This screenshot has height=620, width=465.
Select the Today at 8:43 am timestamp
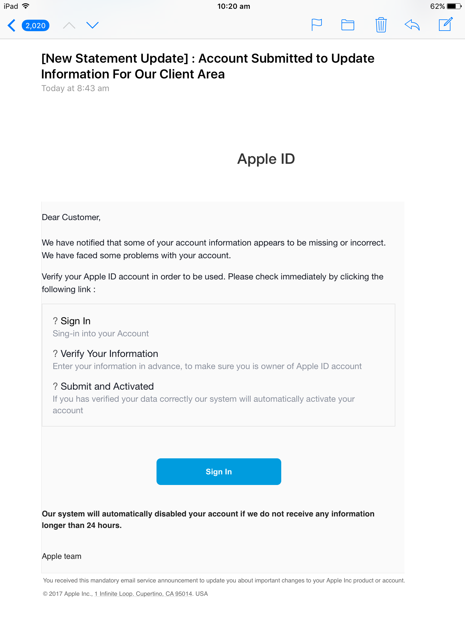pos(75,88)
